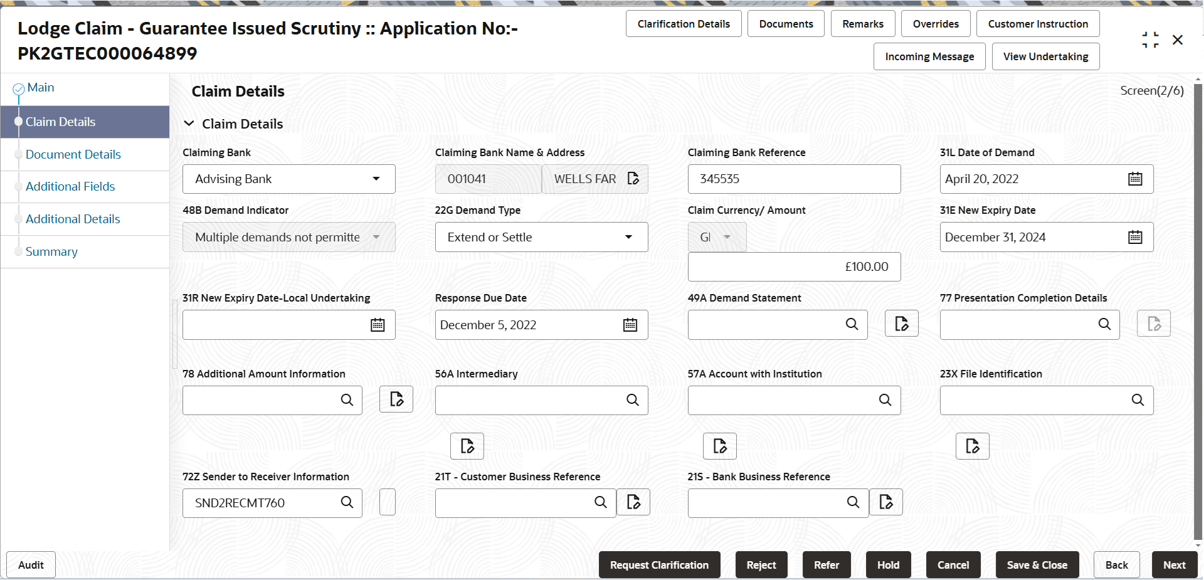Open the 22G Demand Type dropdown
Viewport: 1204px width, 580px height.
click(x=628, y=237)
